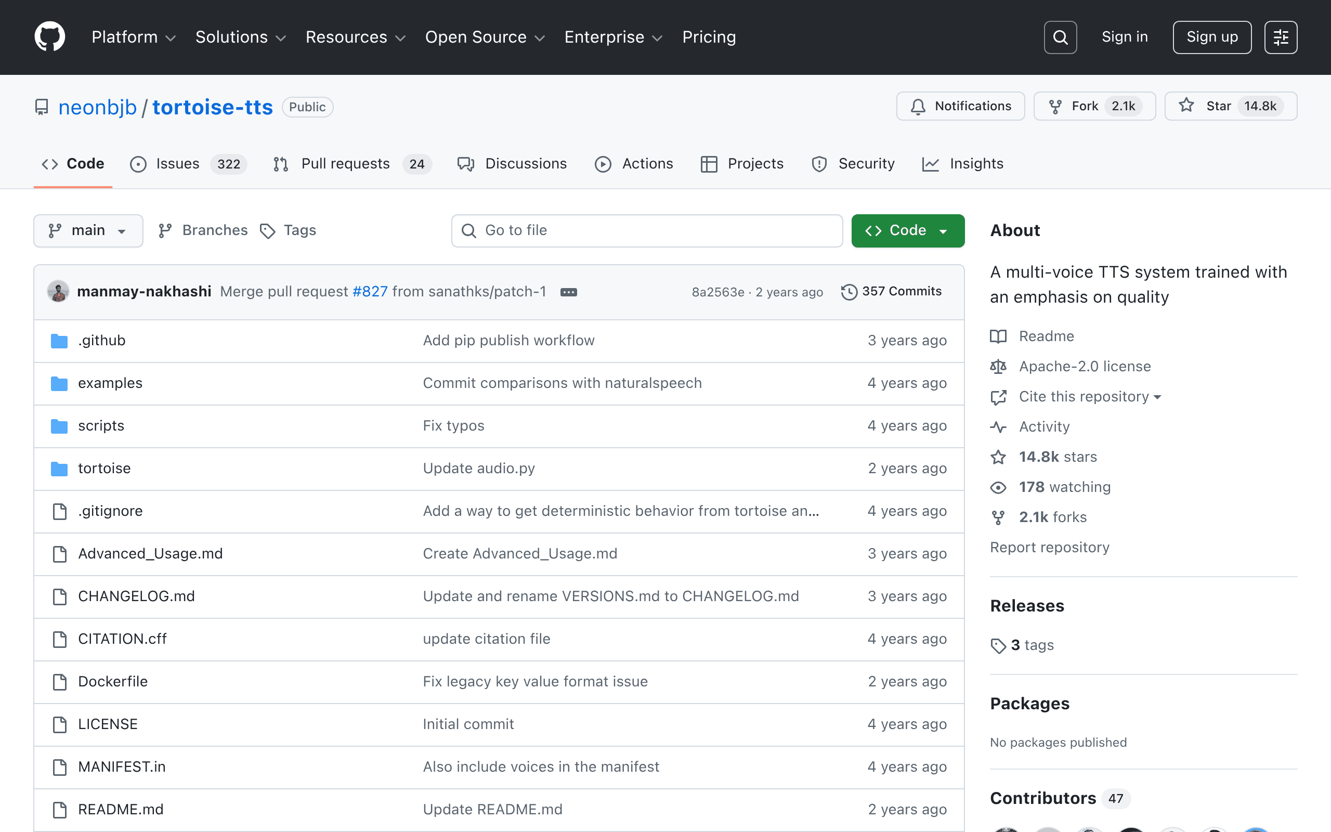This screenshot has width=1331, height=832.
Task: Switch to the Issues tab
Action: coord(188,164)
